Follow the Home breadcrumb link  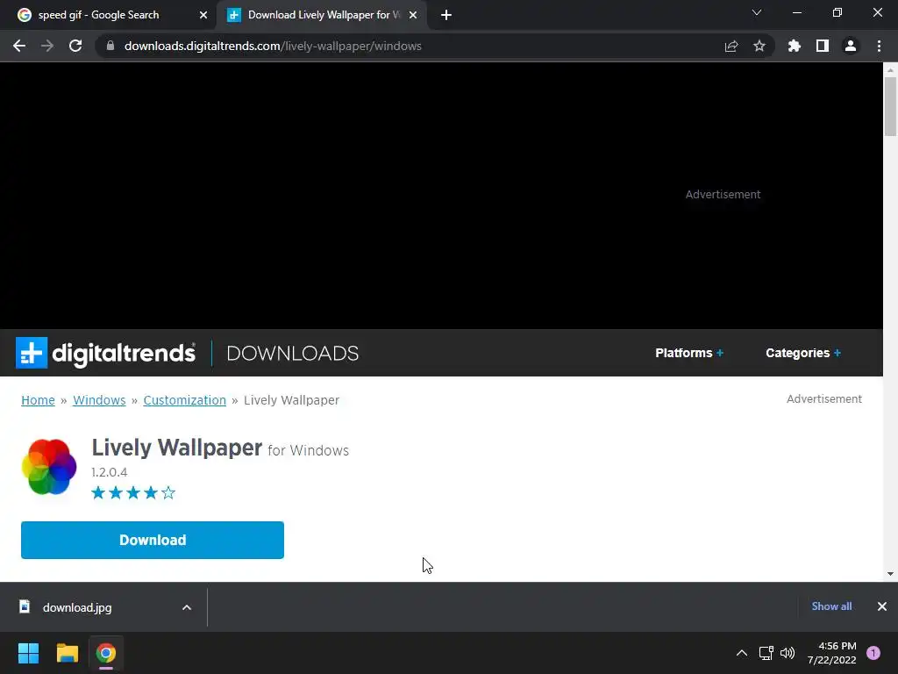coord(38,400)
